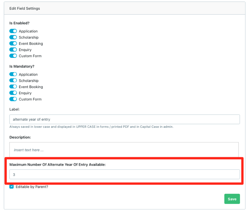Toggle Custom Form mandatory switch

(13, 99)
